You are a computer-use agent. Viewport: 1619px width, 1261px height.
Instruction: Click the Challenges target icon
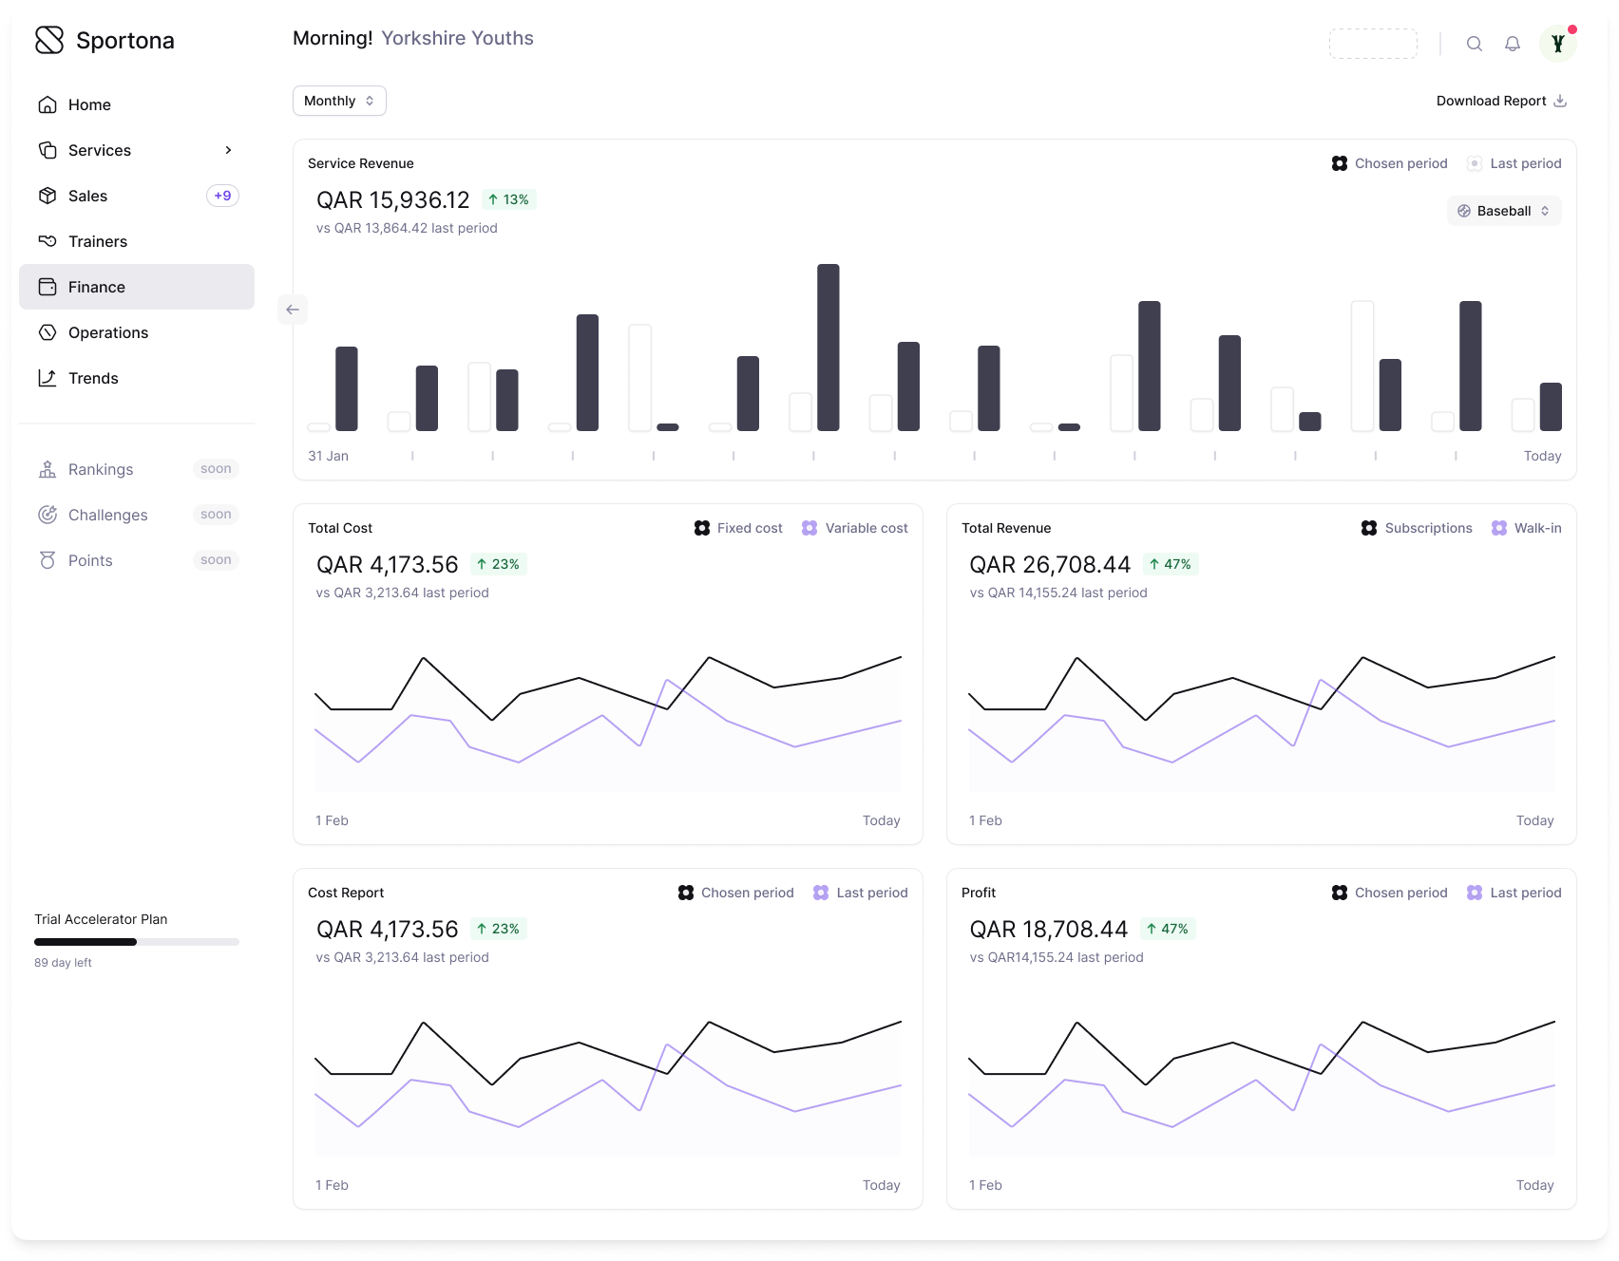[48, 515]
